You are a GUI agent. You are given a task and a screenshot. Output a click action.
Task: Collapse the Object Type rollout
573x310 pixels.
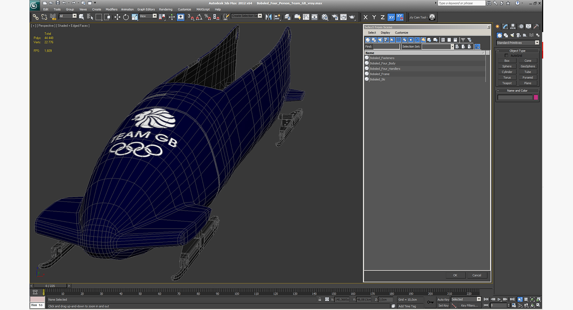(518, 51)
